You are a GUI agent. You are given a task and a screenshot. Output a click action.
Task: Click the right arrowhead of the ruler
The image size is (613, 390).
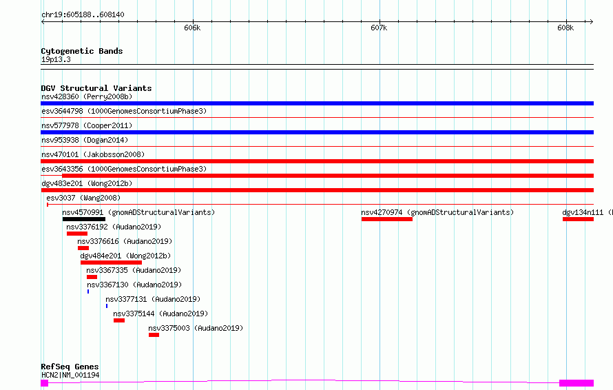point(592,22)
